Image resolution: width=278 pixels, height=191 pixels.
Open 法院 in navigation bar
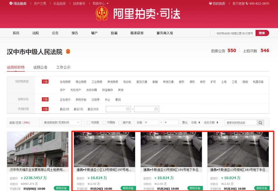pos(36,33)
